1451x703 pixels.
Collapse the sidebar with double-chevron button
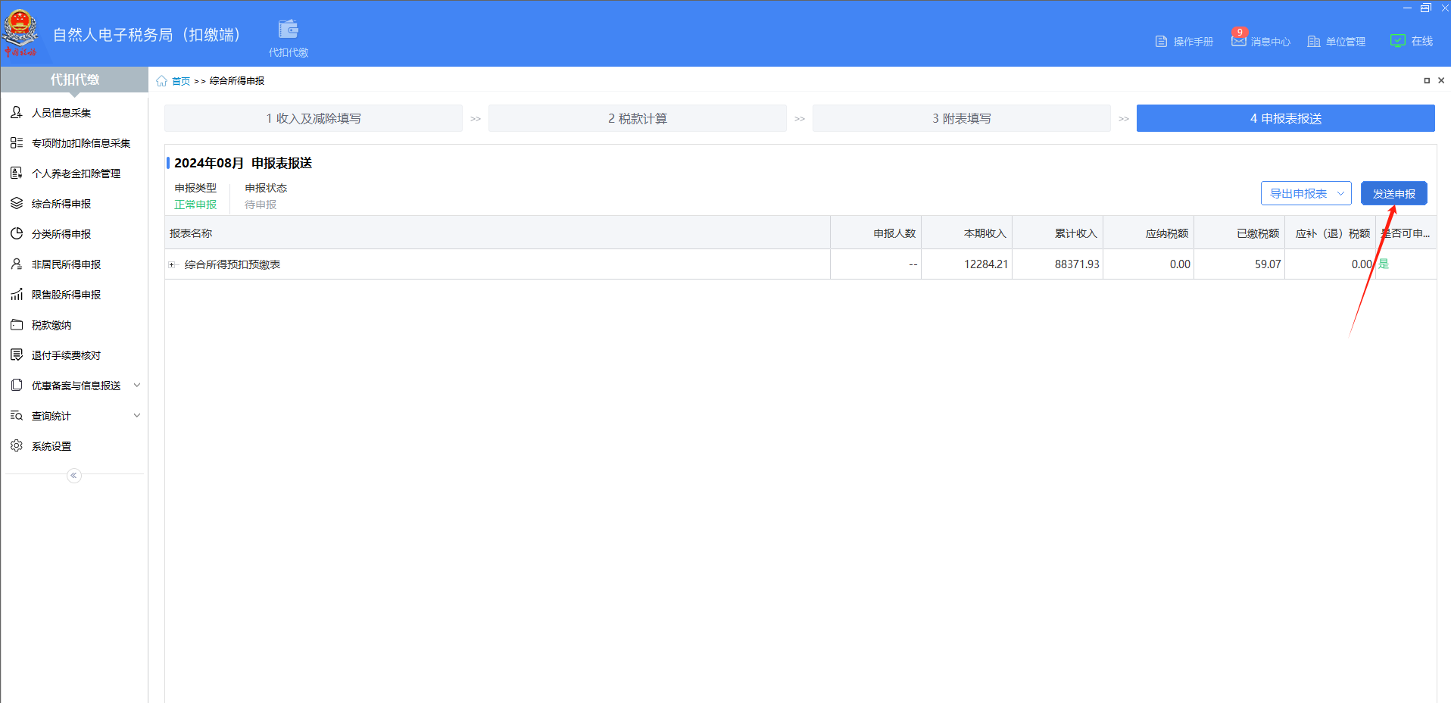[x=73, y=475]
